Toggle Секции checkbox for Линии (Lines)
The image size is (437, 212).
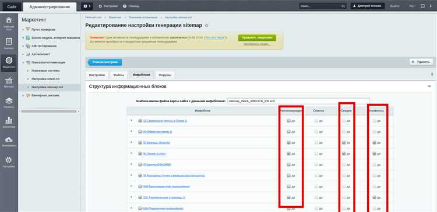344,153
